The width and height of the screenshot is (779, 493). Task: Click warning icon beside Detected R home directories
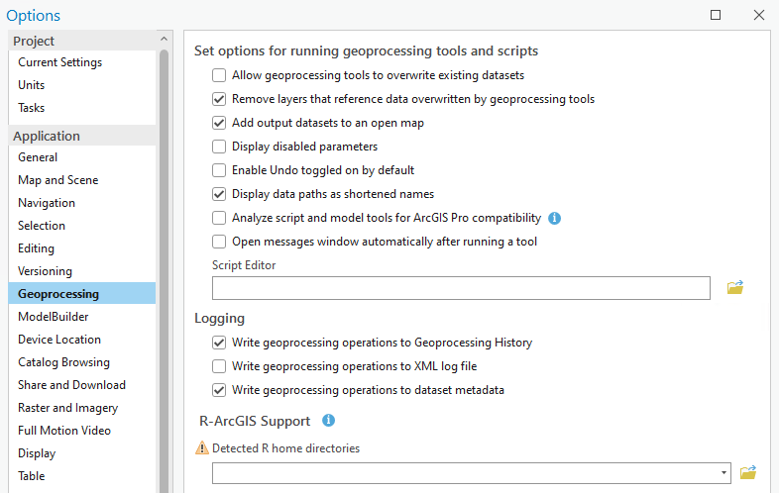click(x=202, y=447)
